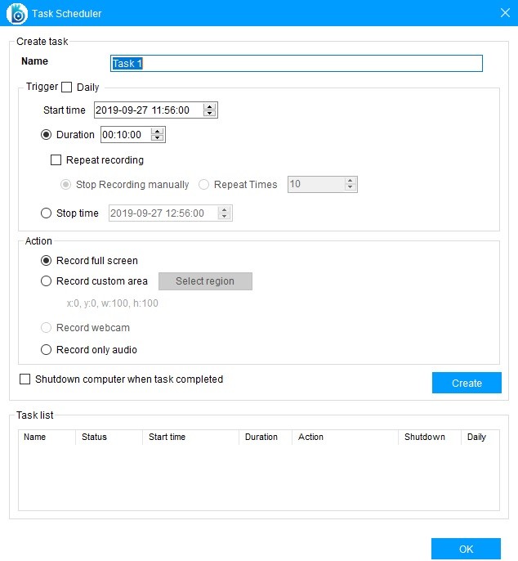This screenshot has width=518, height=561.
Task: Check Shutdown computer when task completed
Action: click(25, 379)
